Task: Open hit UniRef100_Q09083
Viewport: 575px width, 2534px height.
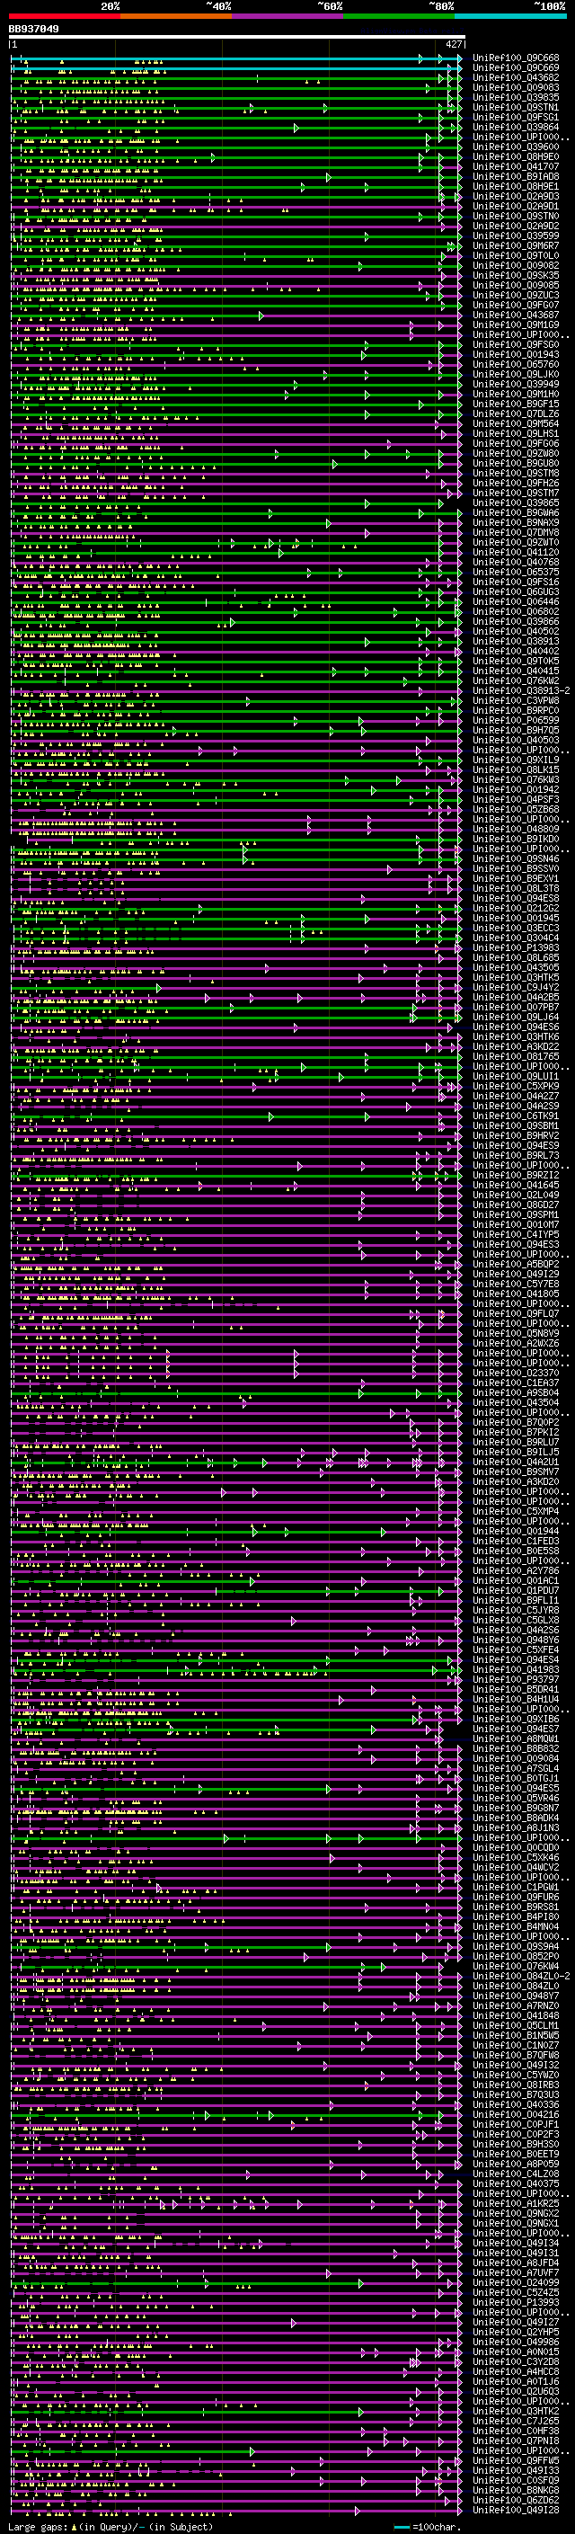Action: pyautogui.click(x=515, y=87)
